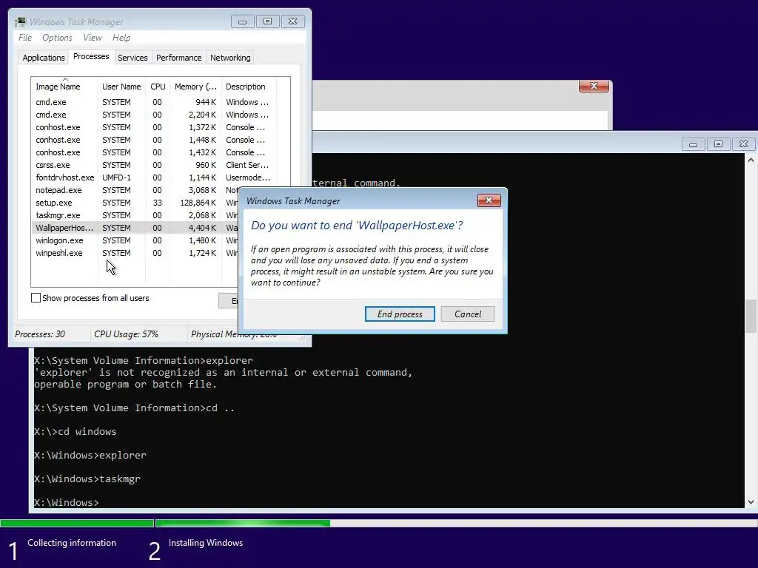Confirm with the End process button

click(400, 314)
